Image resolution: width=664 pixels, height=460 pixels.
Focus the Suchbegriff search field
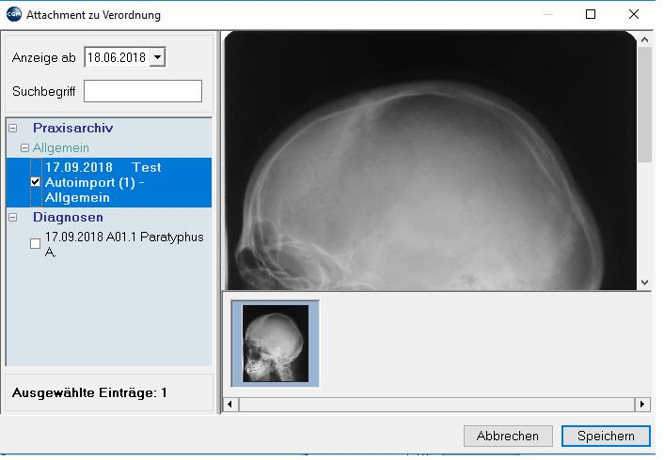[143, 91]
